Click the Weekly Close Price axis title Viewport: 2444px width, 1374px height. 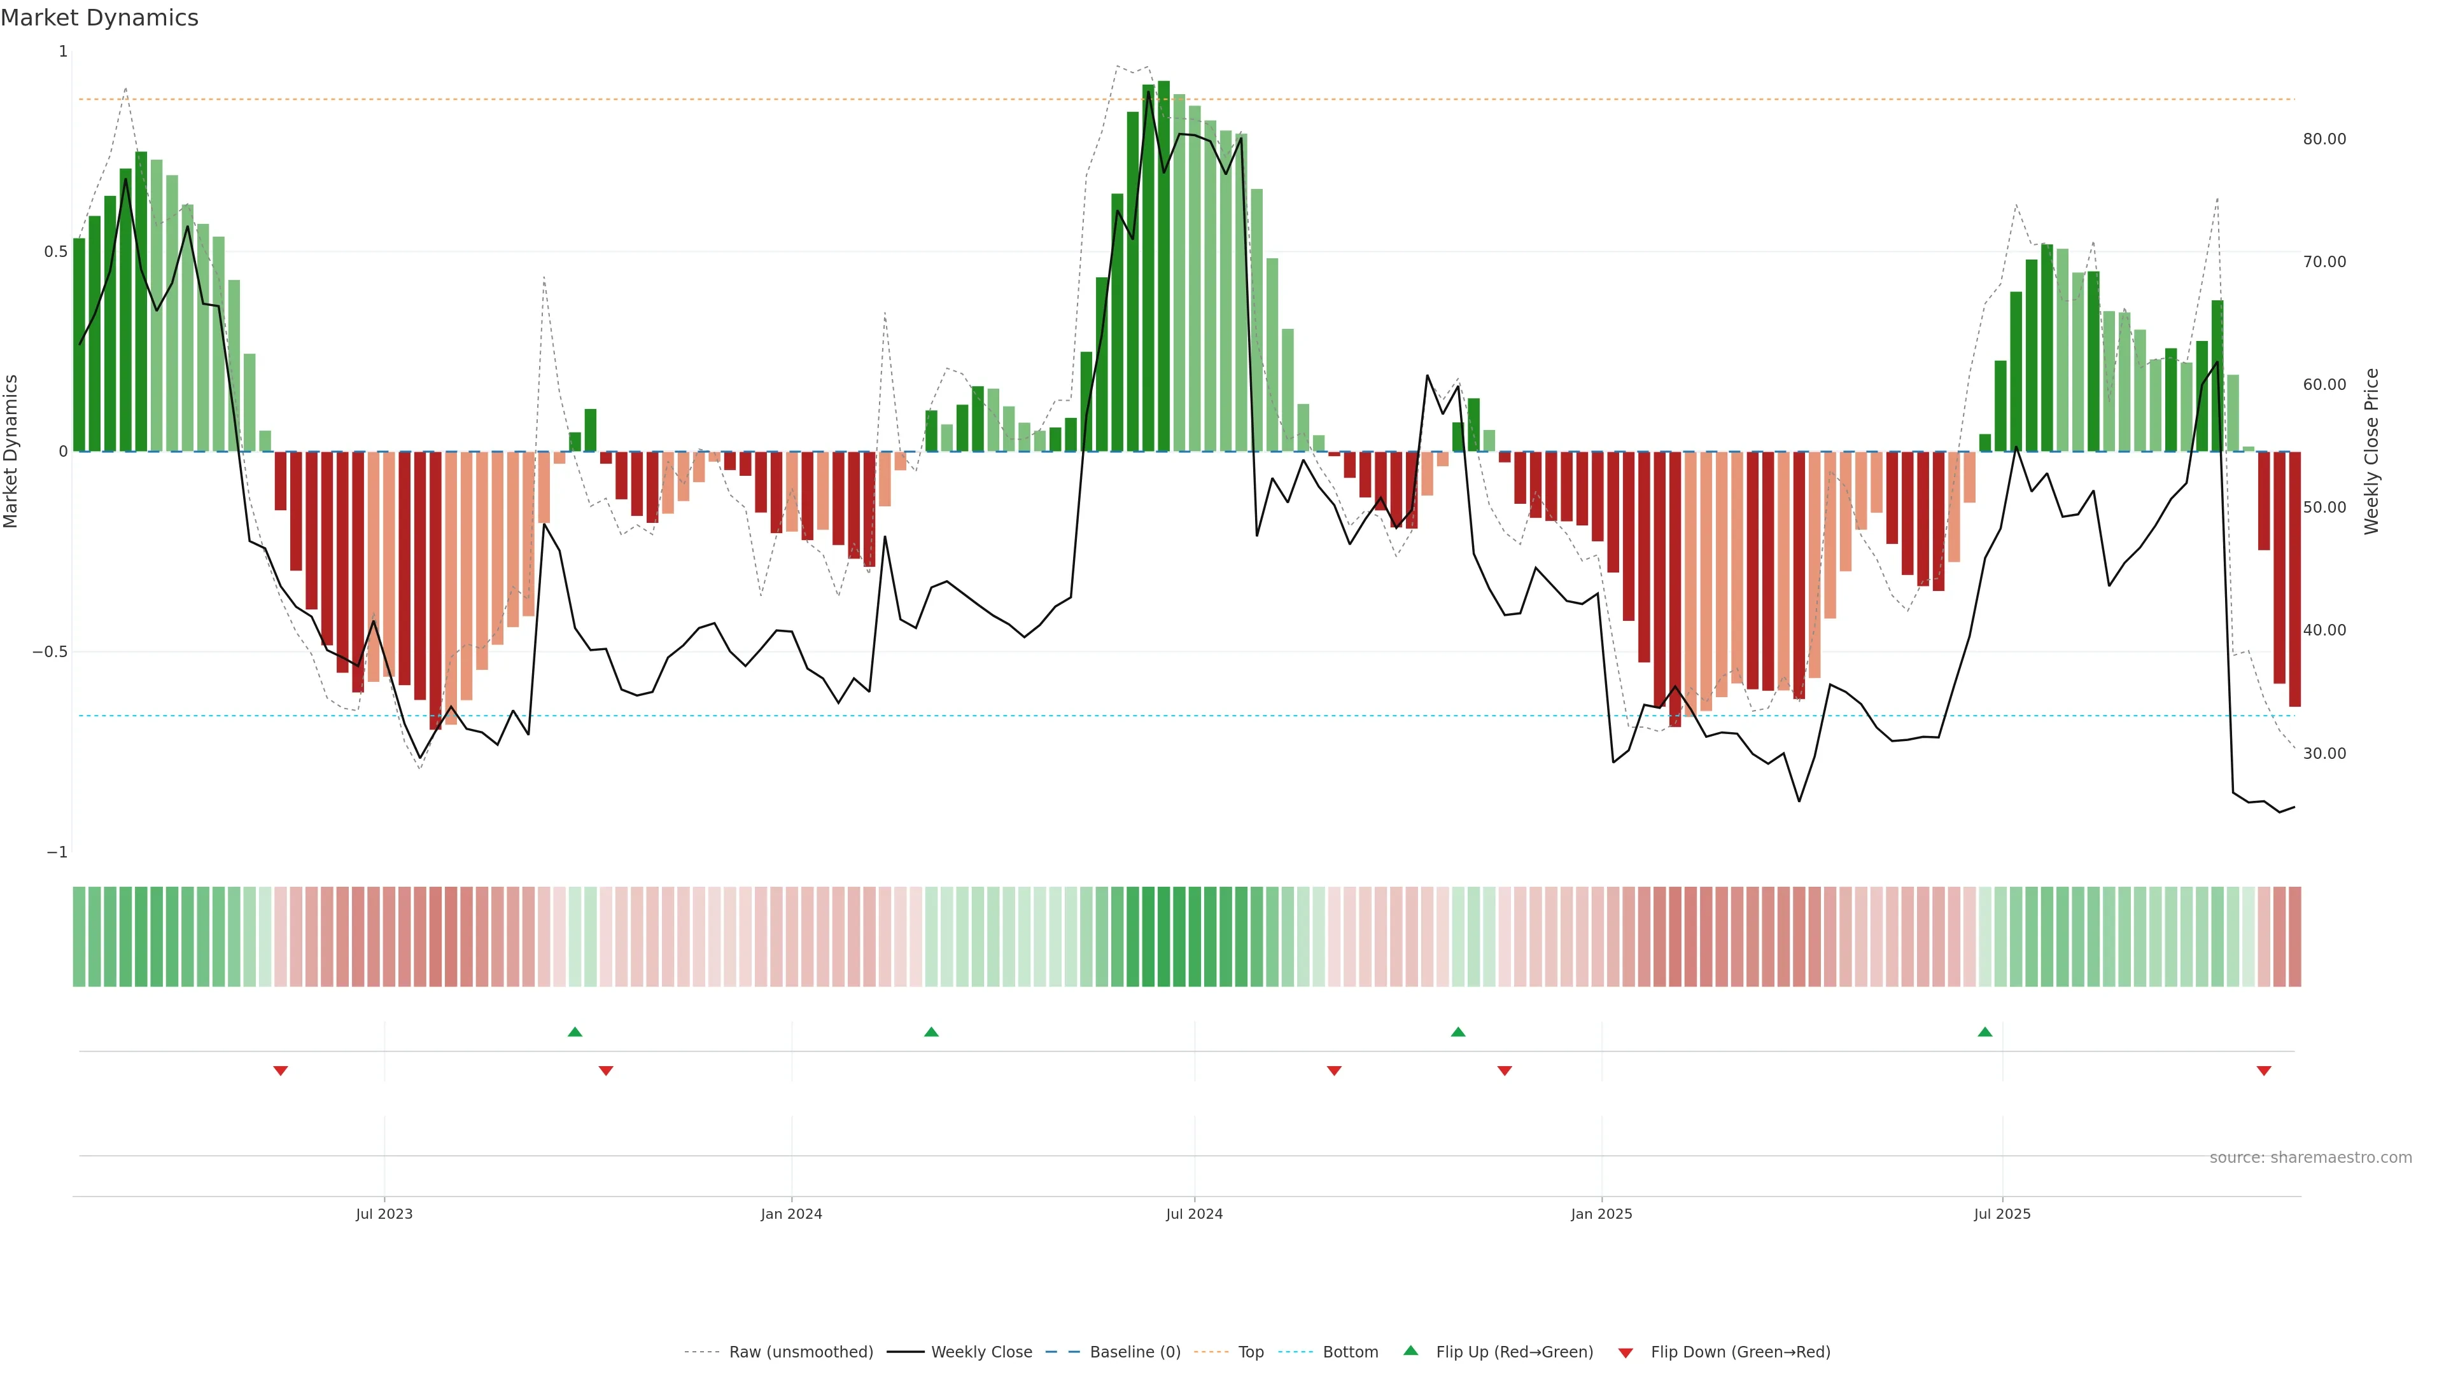coord(2371,452)
